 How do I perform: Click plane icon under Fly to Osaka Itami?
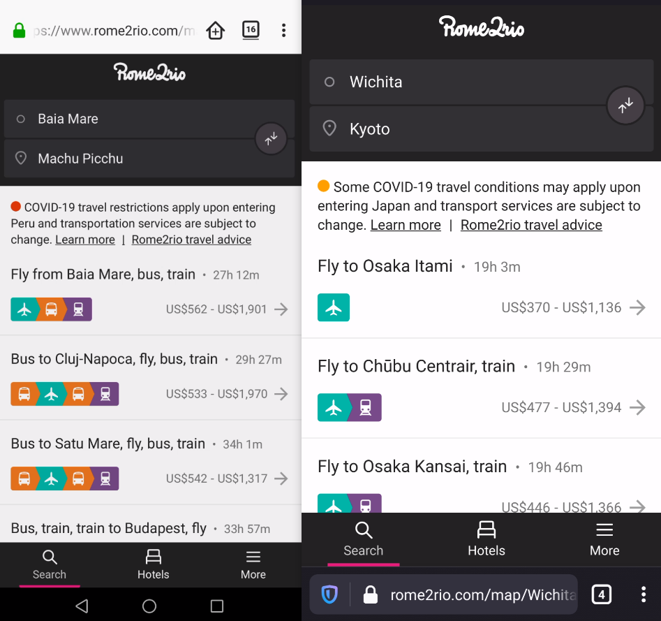334,307
